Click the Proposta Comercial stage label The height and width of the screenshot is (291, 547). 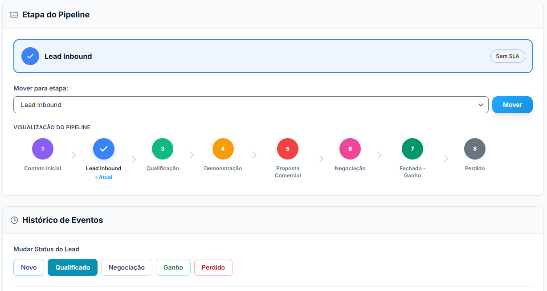[x=288, y=172]
